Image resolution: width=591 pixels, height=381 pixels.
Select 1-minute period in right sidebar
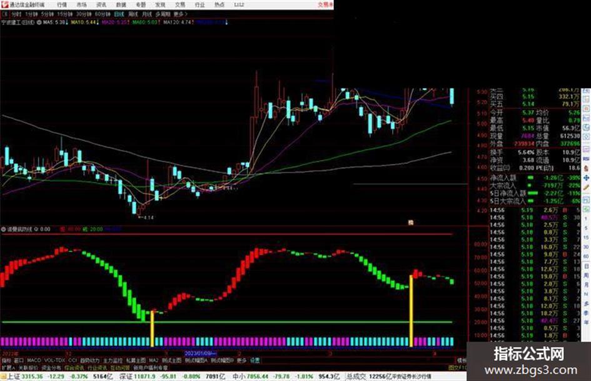[x=586, y=218]
